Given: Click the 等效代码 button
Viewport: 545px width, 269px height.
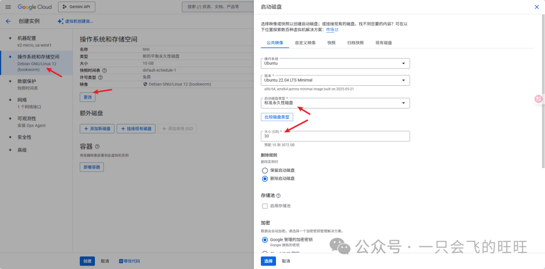Looking at the screenshot, I should coord(130,261).
